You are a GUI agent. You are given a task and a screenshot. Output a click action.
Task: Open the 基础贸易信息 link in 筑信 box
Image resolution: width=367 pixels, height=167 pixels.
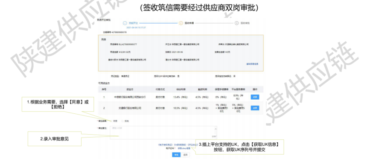252,64
